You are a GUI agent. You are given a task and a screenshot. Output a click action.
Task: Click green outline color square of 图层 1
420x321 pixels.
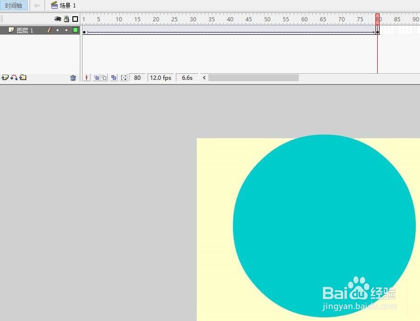click(76, 30)
